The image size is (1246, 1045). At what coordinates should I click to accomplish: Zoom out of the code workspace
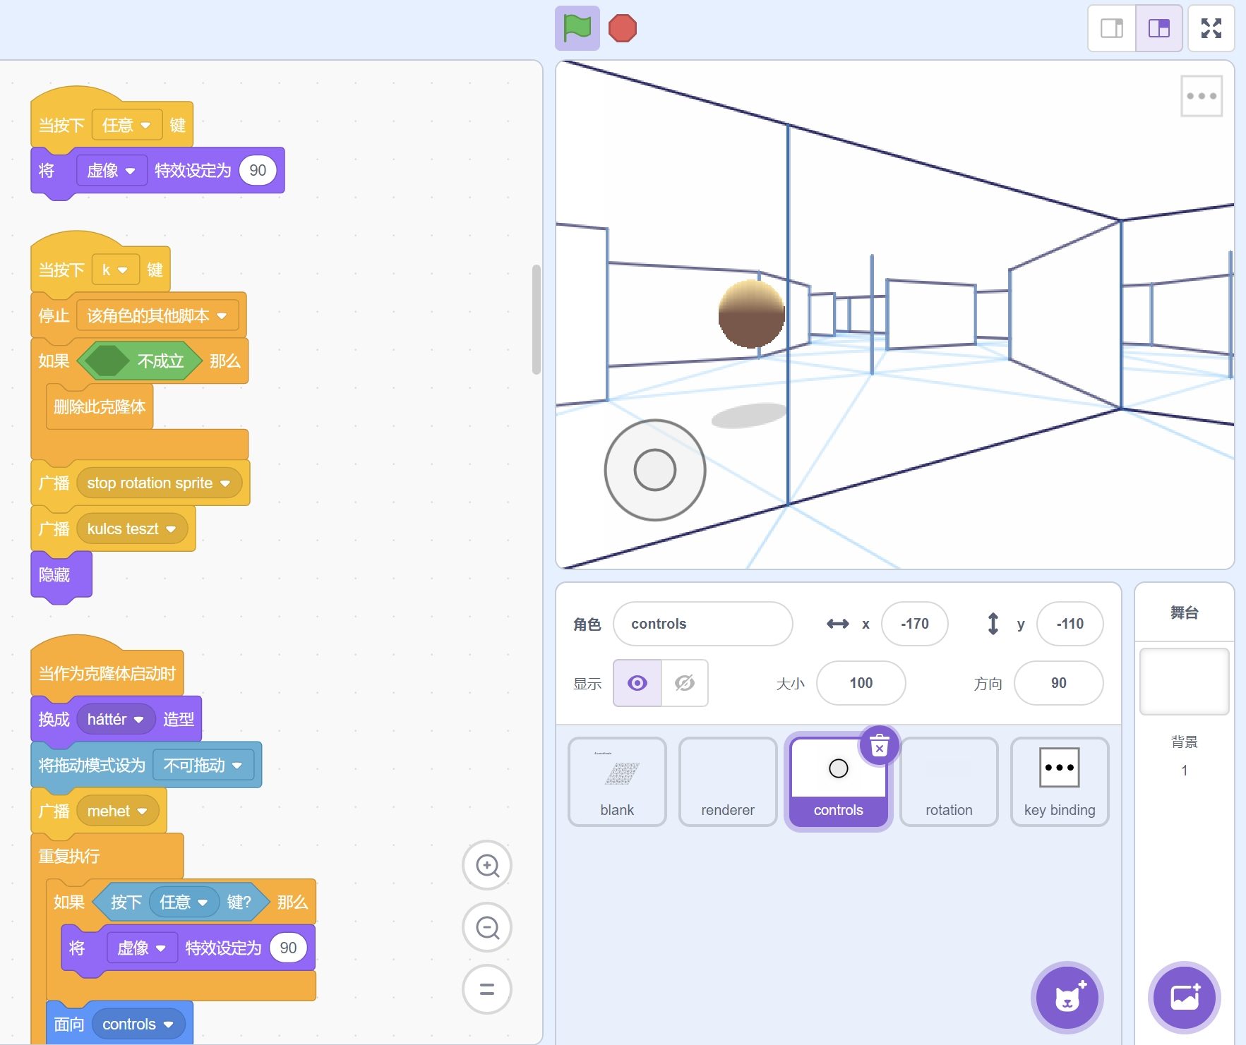[487, 927]
